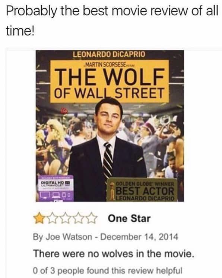Open The Wolf of Wall Street cover image
This screenshot has width=222, height=278.
click(x=110, y=126)
